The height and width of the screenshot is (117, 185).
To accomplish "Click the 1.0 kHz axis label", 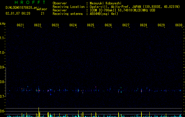I will point(3,53).
